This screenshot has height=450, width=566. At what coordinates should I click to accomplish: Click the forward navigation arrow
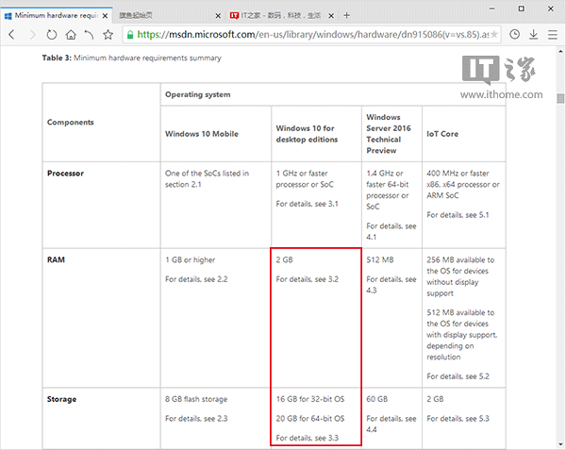(33, 35)
